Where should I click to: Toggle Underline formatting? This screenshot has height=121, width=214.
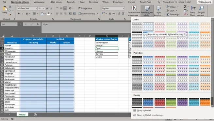(x=27, y=13)
